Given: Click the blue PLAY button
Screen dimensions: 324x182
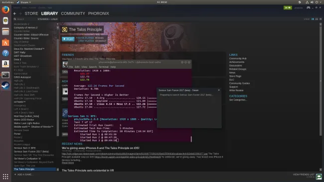Looking at the screenshot, I should tap(68, 39).
